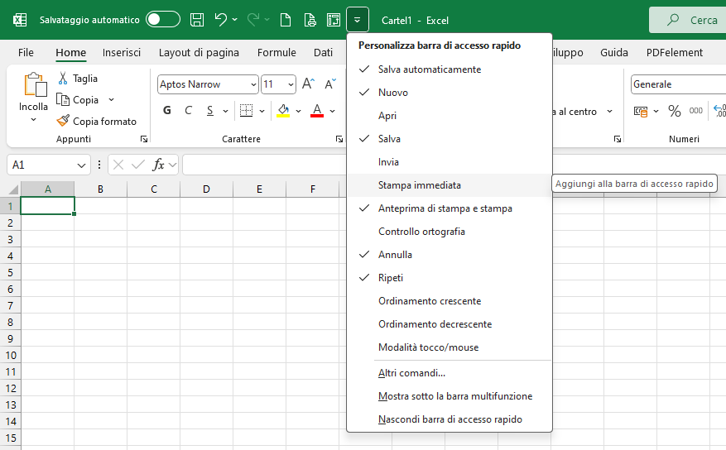Apply percent style with % icon

coord(675,111)
